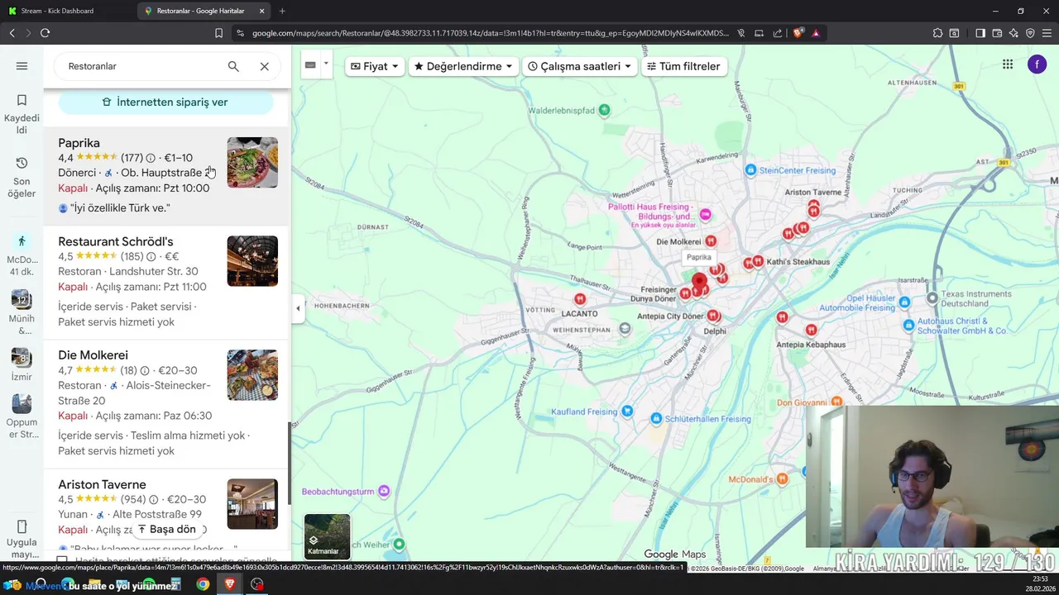The image size is (1059, 595).
Task: Open the İzmir recent shortcut
Action: click(x=22, y=364)
